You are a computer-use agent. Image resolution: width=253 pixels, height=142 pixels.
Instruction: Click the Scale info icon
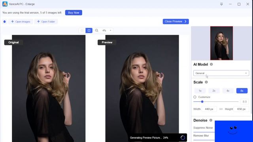(x=206, y=82)
